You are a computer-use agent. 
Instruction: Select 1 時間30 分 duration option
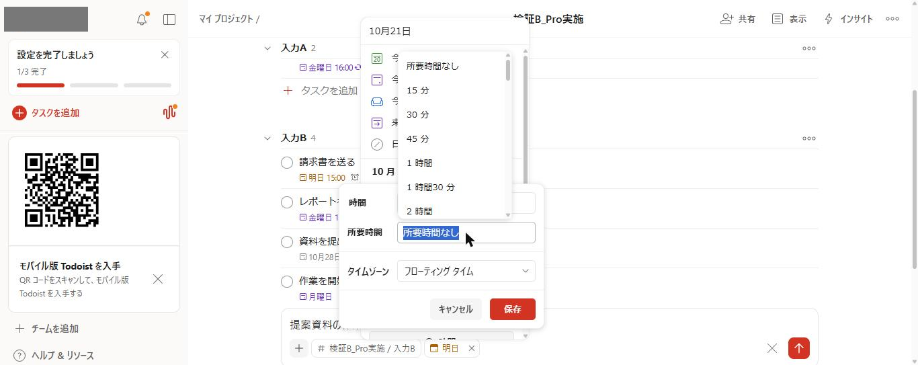(451, 187)
